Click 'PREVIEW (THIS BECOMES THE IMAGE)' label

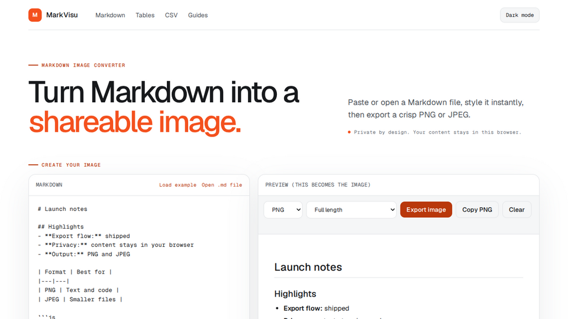(318, 185)
